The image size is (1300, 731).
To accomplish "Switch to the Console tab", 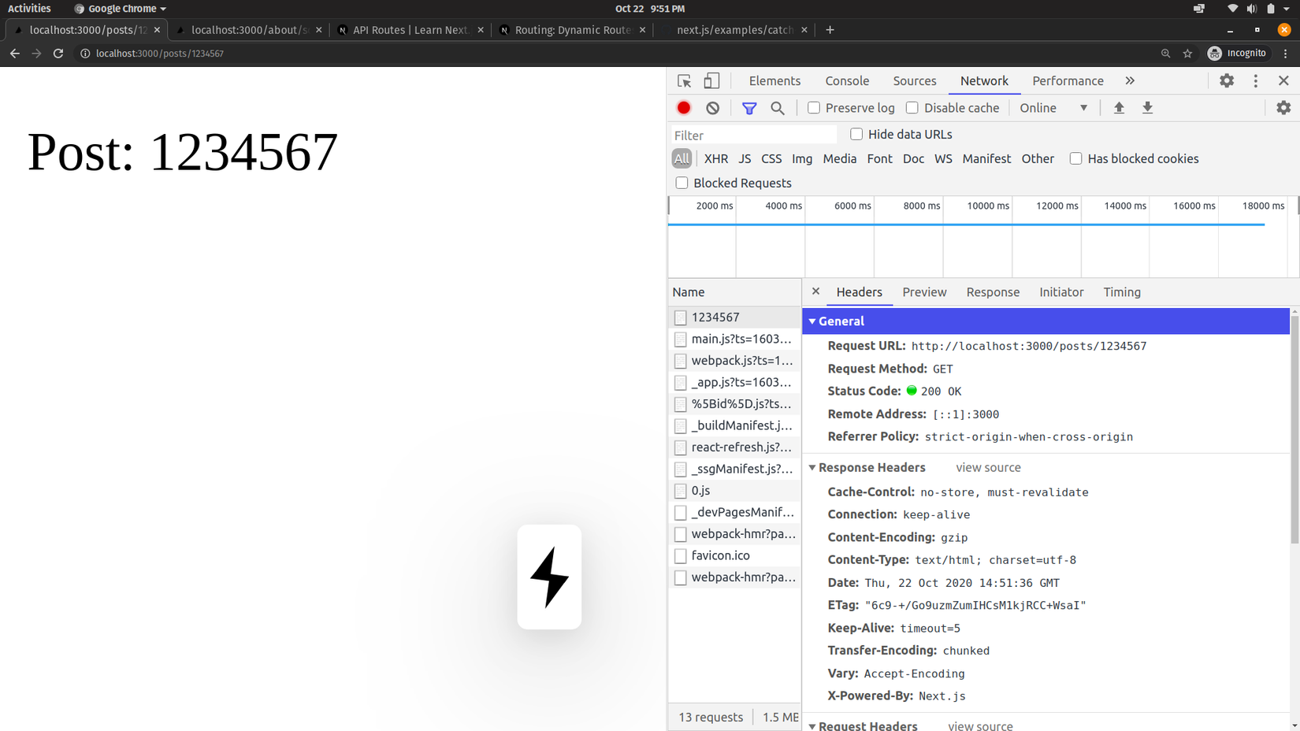I will pos(847,81).
